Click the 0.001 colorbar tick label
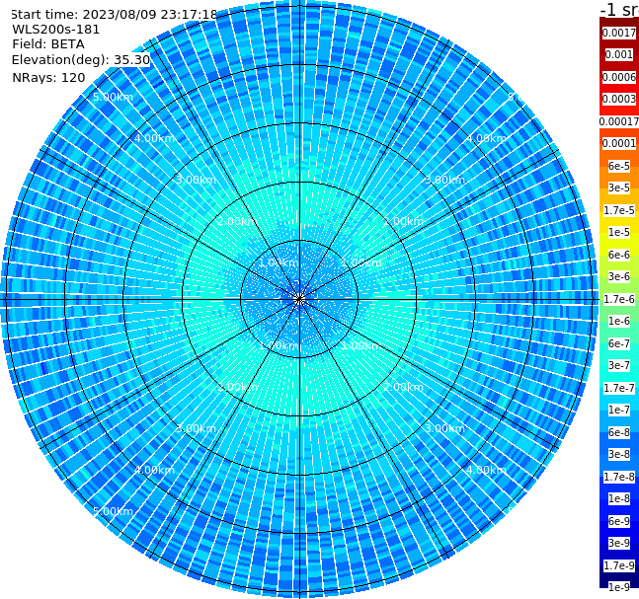The image size is (639, 599). click(x=619, y=54)
